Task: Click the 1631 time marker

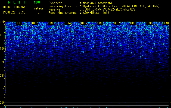Action: click(x=18, y=23)
